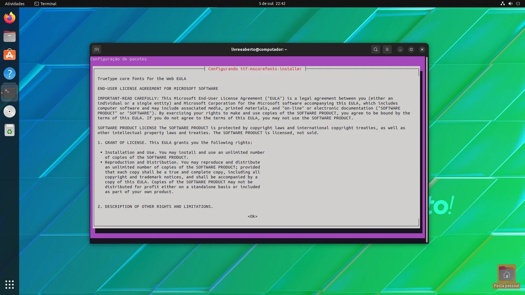Open the disc drive icon in dock
Screen dimensions: 525x295
[x=10, y=111]
